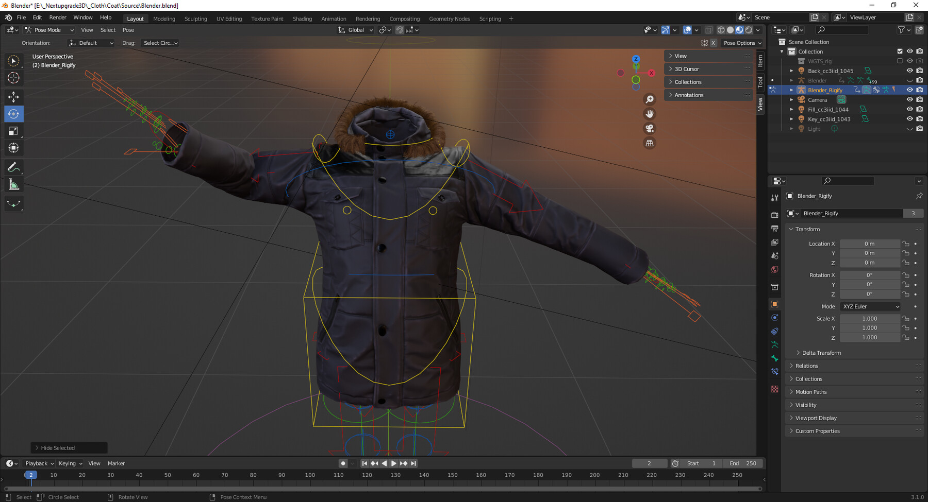This screenshot has height=502, width=928.
Task: Open the Object Properties tab in the Properties editor
Action: (x=774, y=304)
